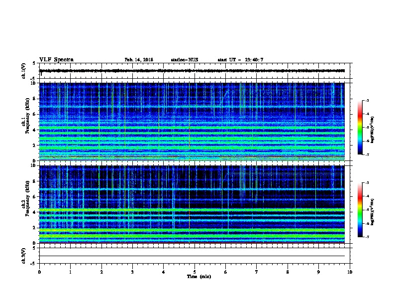The width and height of the screenshot is (394, 305).
Task: Click the ch.1 spectrogram color scale bar
Action: [x=360, y=128]
